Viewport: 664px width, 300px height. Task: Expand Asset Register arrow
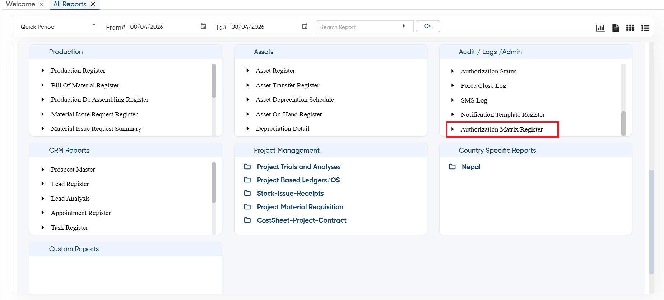pos(247,70)
